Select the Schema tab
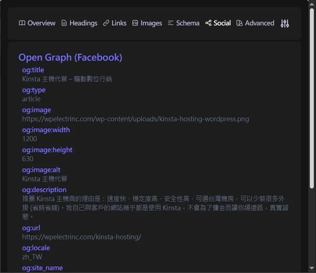The width and height of the screenshot is (316, 273). [184, 23]
